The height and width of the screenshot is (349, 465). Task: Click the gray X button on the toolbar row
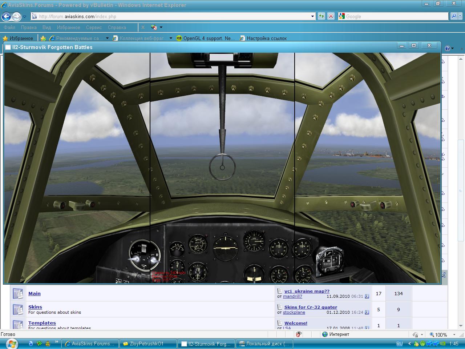(x=143, y=27)
